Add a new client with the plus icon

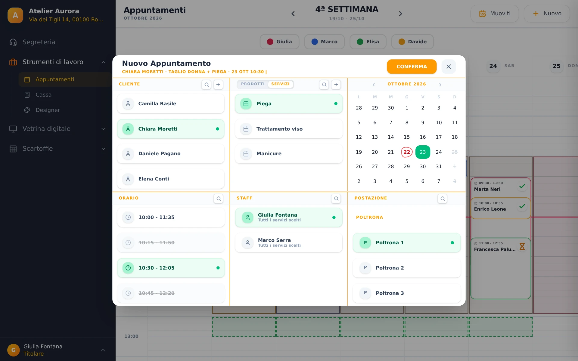click(x=218, y=85)
